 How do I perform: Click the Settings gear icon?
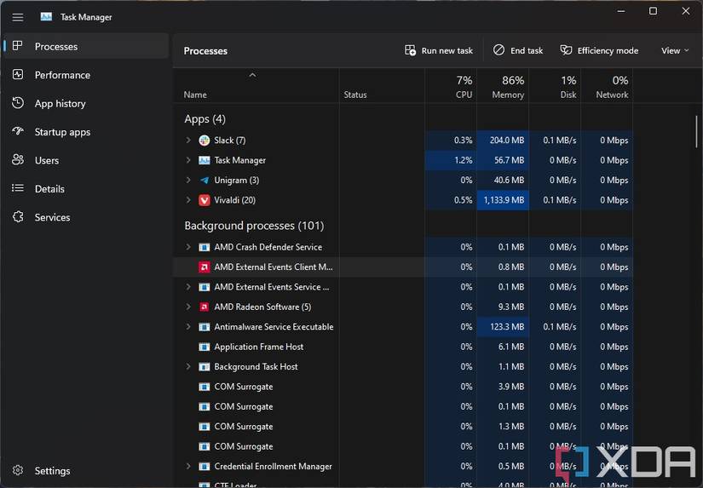click(x=18, y=470)
